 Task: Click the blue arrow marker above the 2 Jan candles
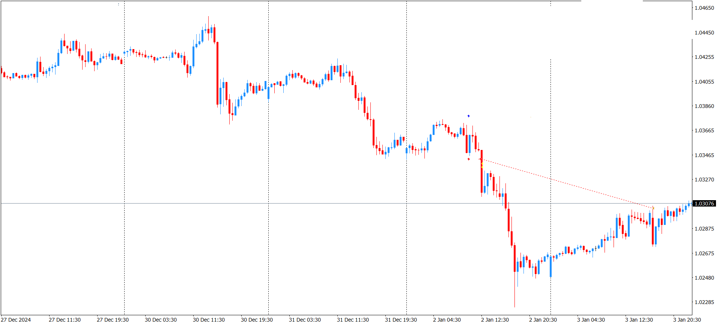[468, 116]
